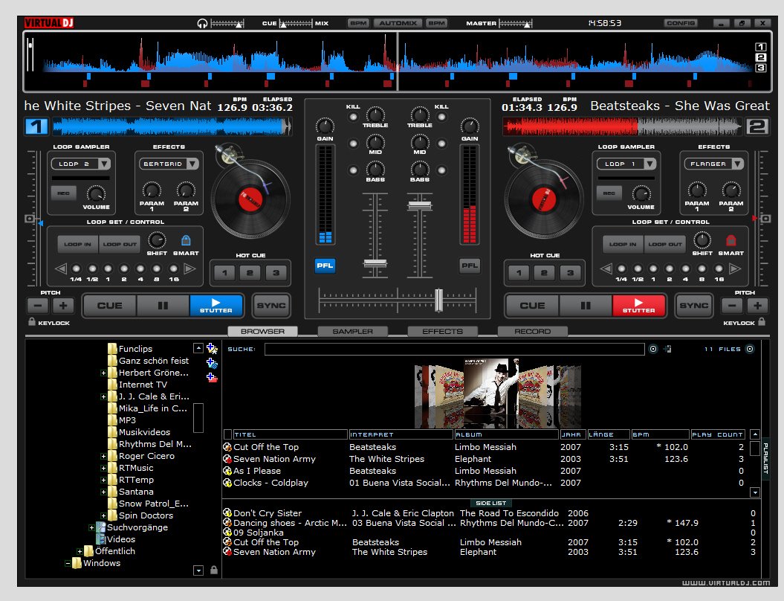
Task: Toggle PFL on left deck
Action: pos(325,266)
